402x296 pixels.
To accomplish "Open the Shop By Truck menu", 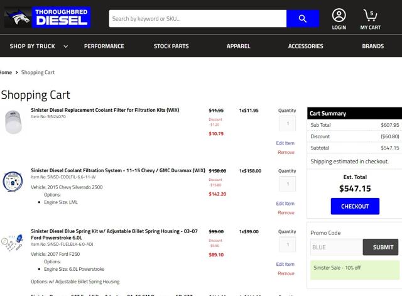I will tap(32, 46).
